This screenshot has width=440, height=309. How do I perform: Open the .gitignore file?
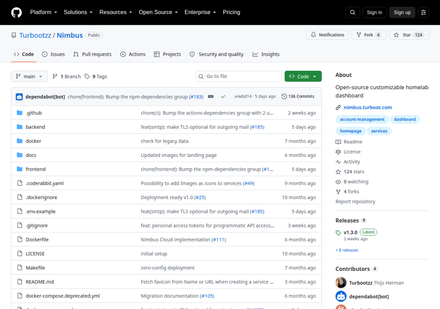(37, 225)
